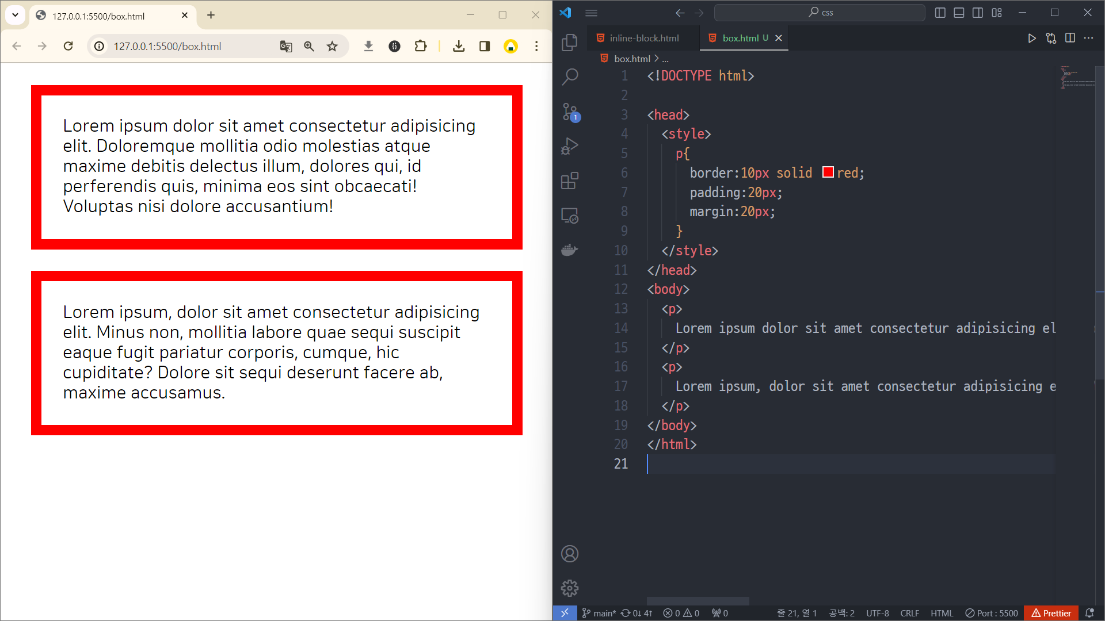Click the red color swatch in code

[828, 172]
